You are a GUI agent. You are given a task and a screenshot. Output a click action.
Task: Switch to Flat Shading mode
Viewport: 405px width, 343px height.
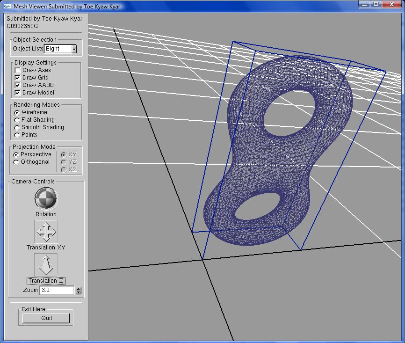pos(17,120)
